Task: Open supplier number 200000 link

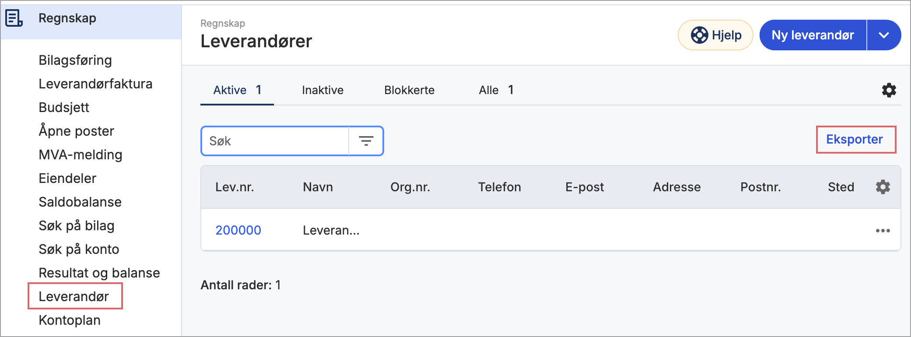Action: pyautogui.click(x=238, y=230)
